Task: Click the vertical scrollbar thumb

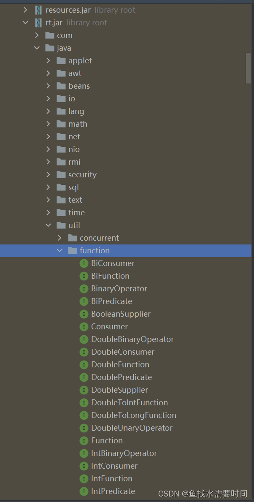Action: [248, 68]
